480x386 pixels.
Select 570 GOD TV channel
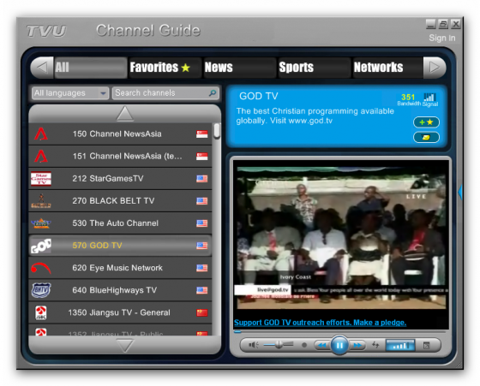point(120,246)
